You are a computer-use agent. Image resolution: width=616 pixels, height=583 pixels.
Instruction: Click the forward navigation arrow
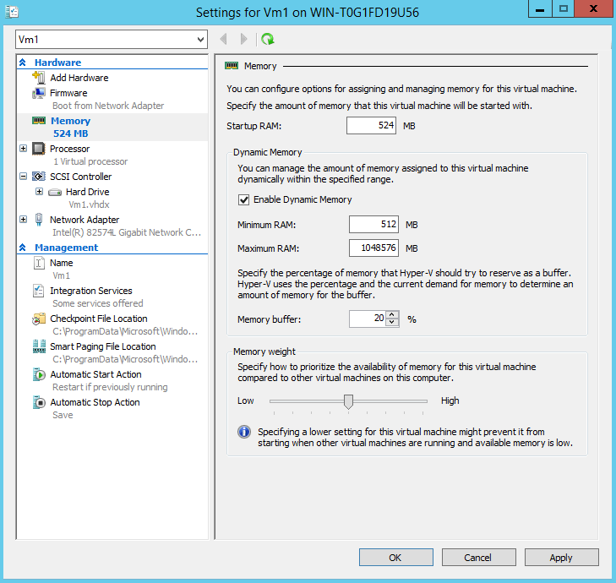coord(243,39)
